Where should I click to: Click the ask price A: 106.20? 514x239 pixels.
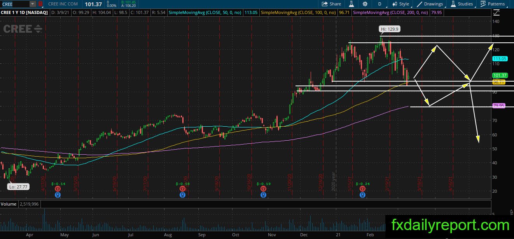(128, 6)
